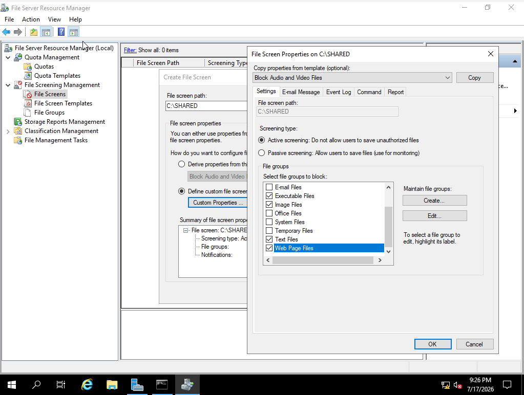Image resolution: width=524 pixels, height=395 pixels.
Task: Expand the Actions pane submenu arrow
Action: pyautogui.click(x=515, y=111)
